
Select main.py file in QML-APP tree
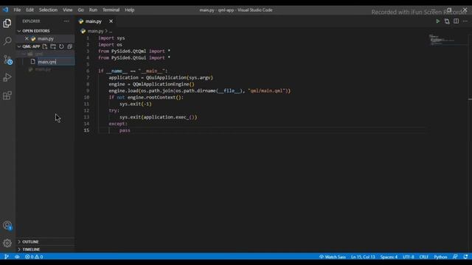coord(43,69)
